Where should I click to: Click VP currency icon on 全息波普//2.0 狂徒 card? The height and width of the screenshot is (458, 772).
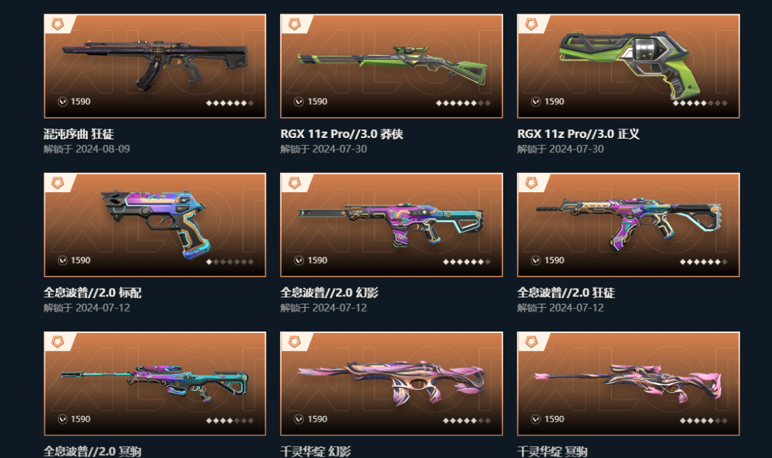[535, 260]
